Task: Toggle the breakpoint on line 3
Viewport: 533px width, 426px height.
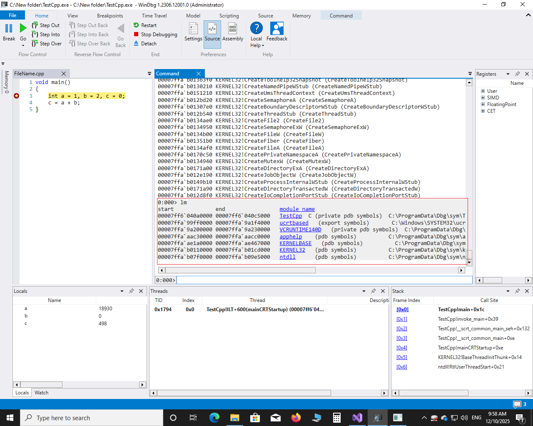Action: [17, 96]
